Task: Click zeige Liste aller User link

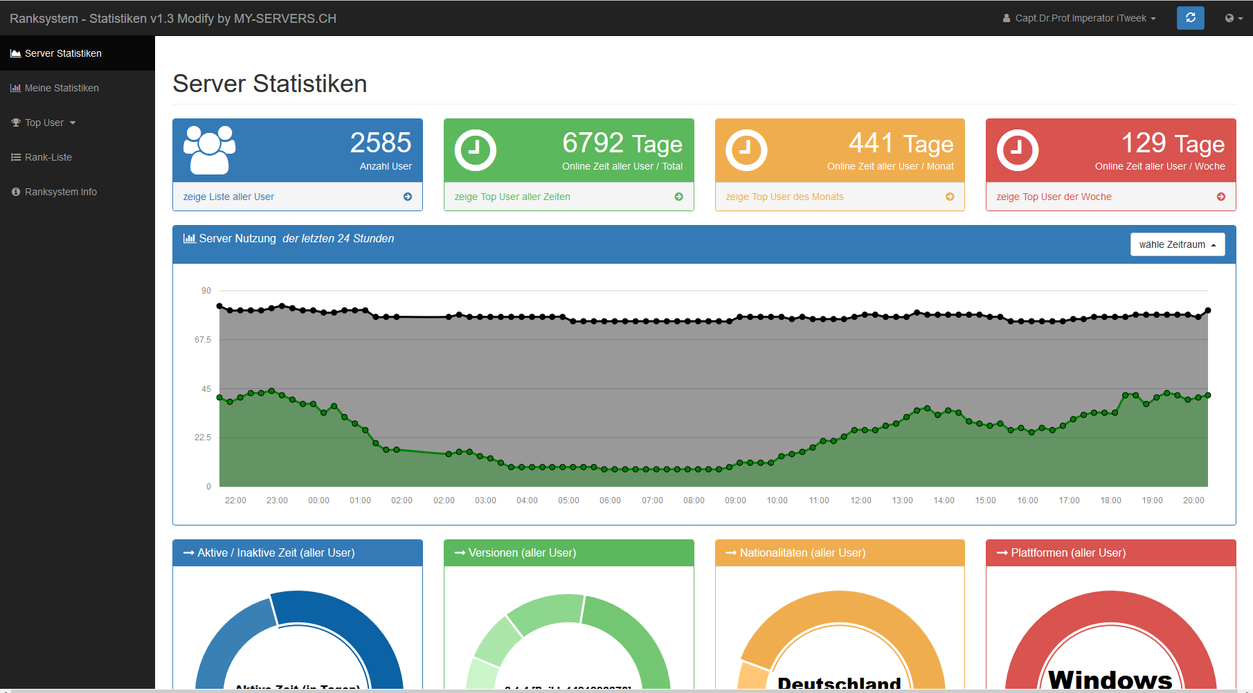Action: click(x=228, y=197)
